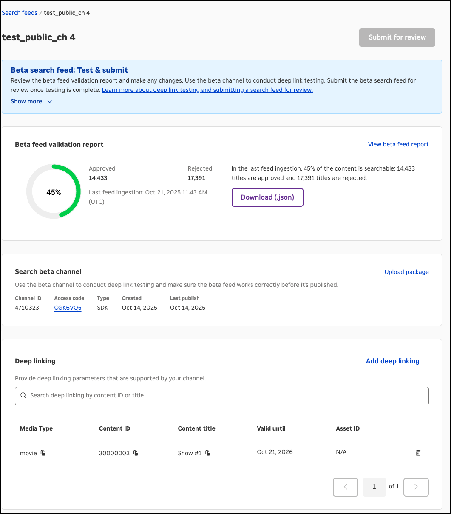451x514 pixels.
Task: Copy content ID 30000003
Action: pos(136,453)
